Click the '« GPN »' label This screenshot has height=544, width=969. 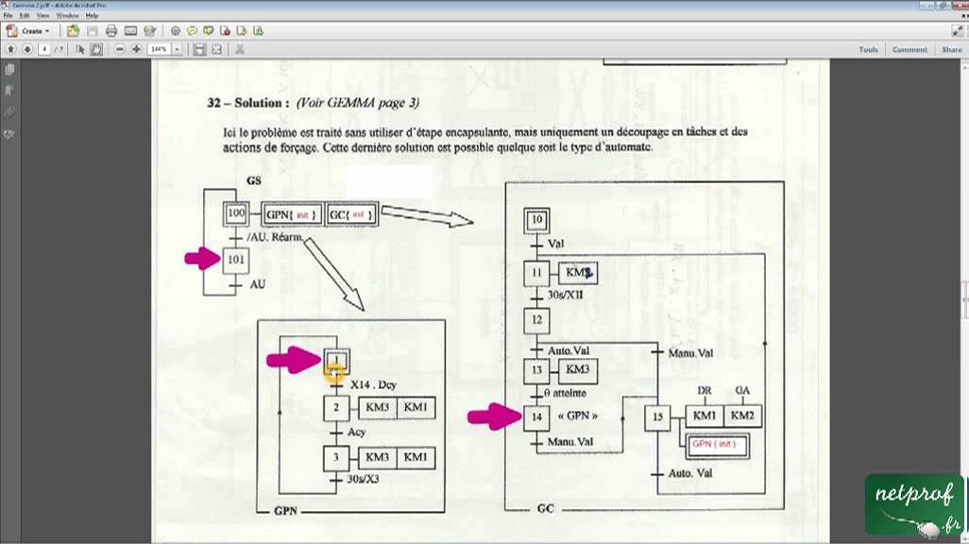578,416
